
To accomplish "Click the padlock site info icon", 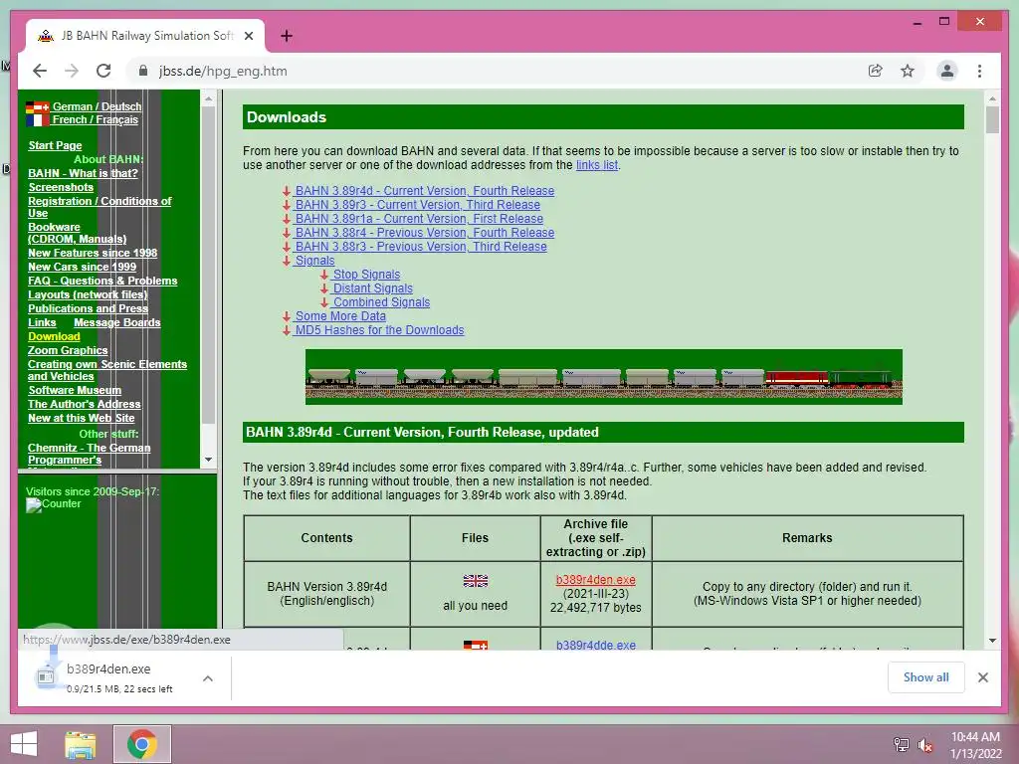I will (143, 71).
